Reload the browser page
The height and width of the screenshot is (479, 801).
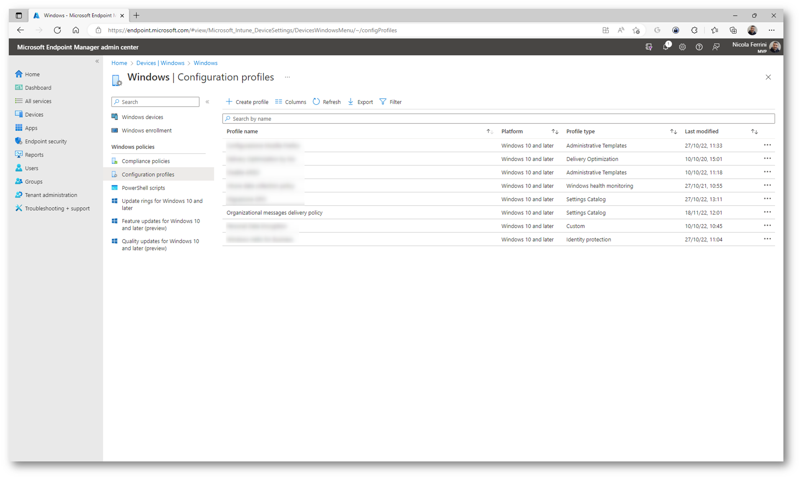[57, 30]
